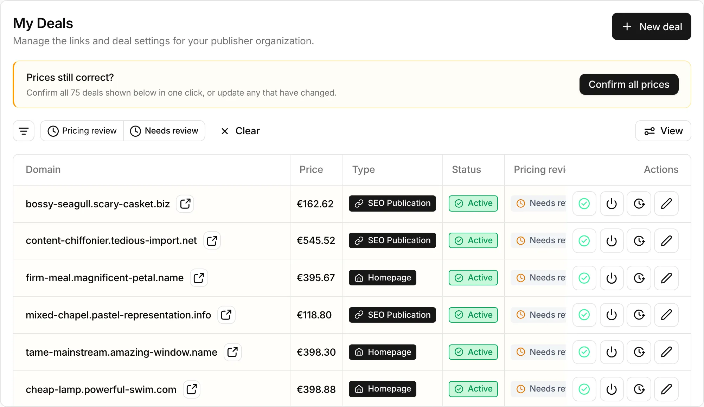Confirm price for content-chiffonier.tedious-import.net with check icon
Screen dimensions: 704x407
[x=584, y=241]
